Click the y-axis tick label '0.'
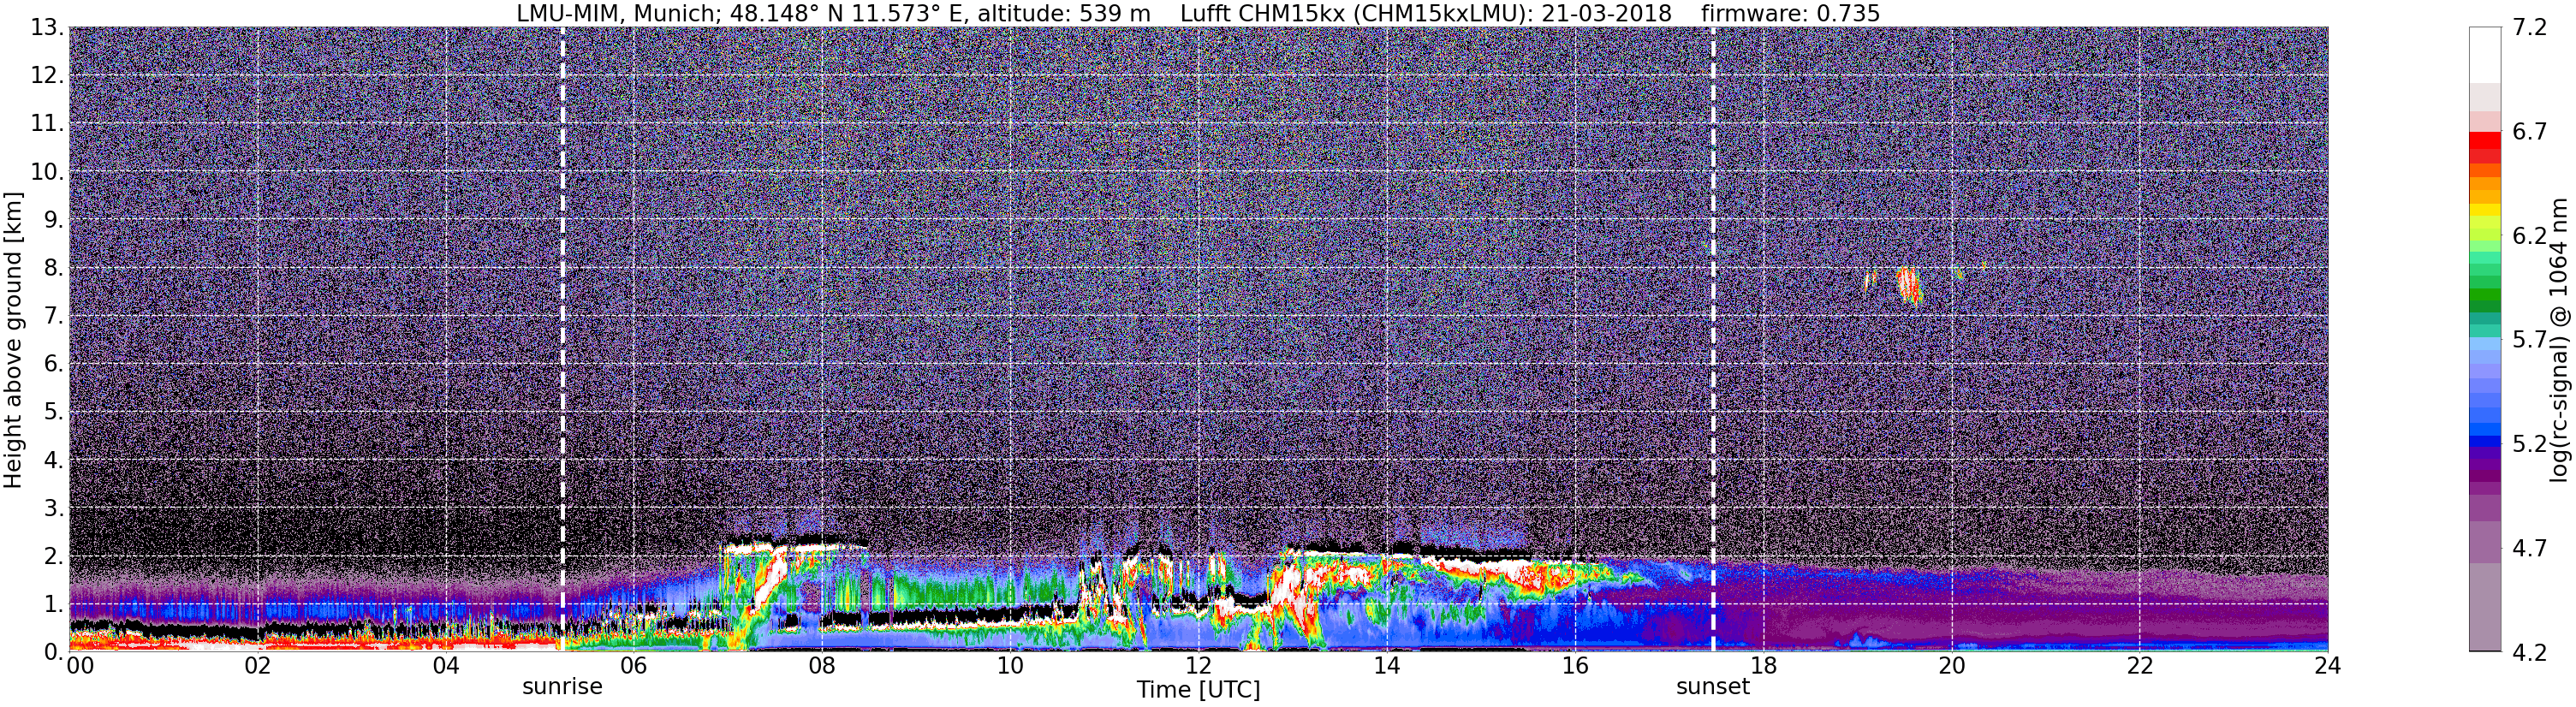 53,652
